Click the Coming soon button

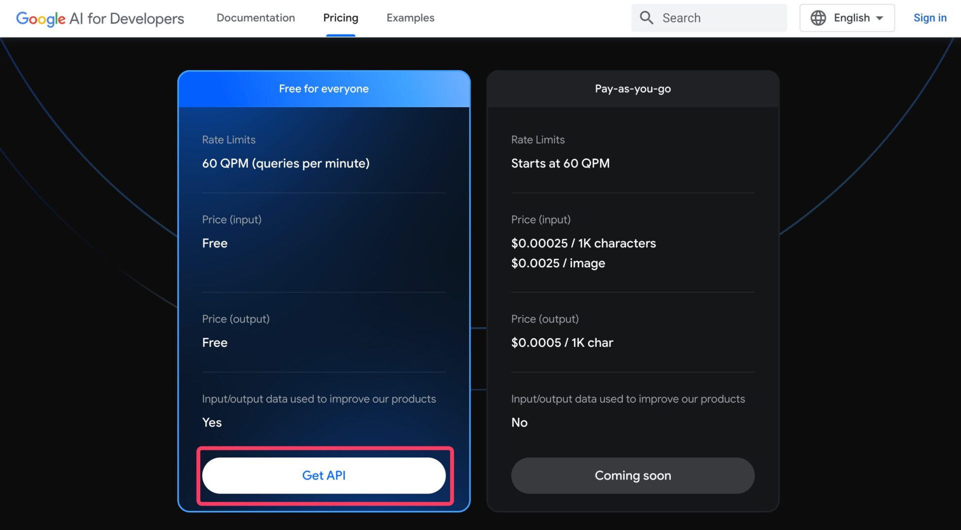point(632,475)
